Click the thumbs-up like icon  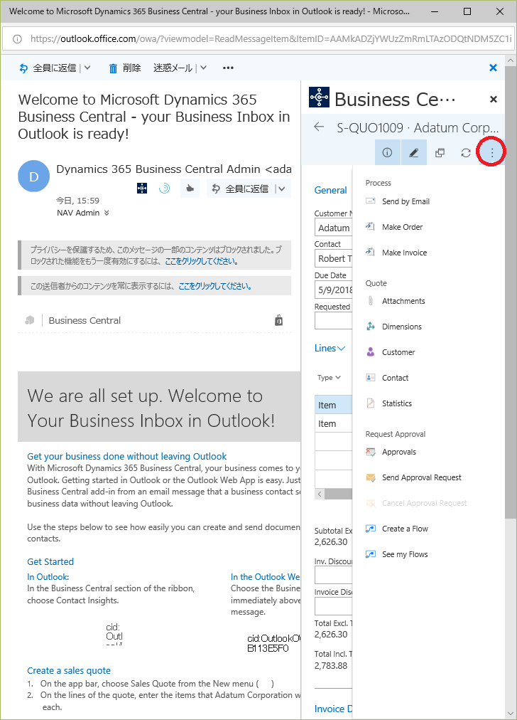click(x=190, y=189)
